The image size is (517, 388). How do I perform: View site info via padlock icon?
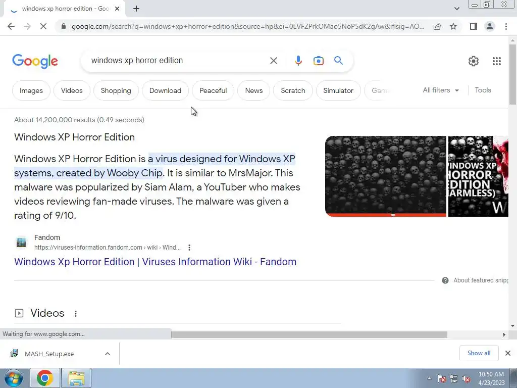[64, 26]
